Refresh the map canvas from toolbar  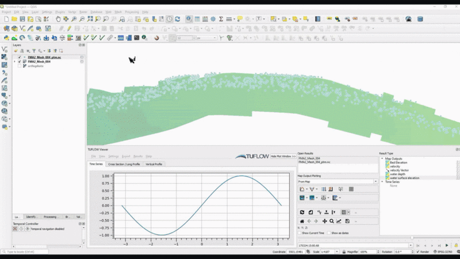[178, 19]
